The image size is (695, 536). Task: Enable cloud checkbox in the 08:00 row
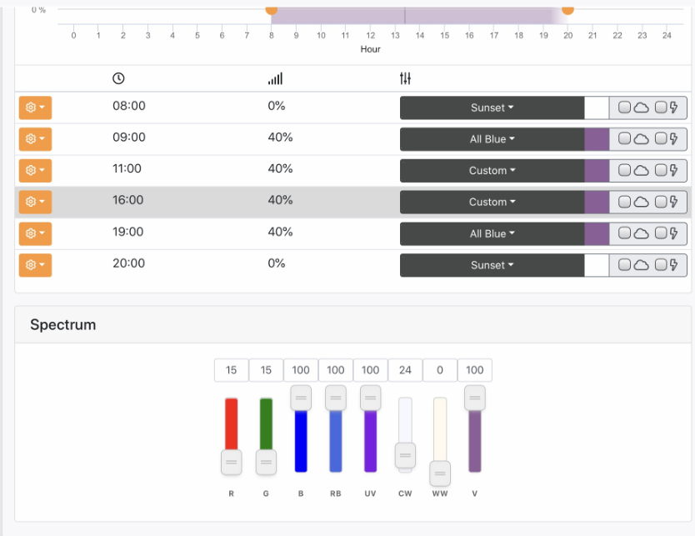pyautogui.click(x=624, y=108)
